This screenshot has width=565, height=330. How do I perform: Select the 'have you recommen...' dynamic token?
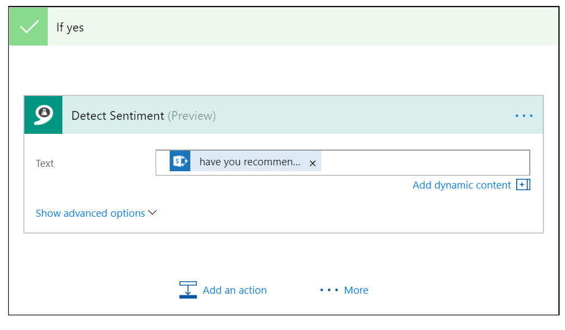point(249,162)
